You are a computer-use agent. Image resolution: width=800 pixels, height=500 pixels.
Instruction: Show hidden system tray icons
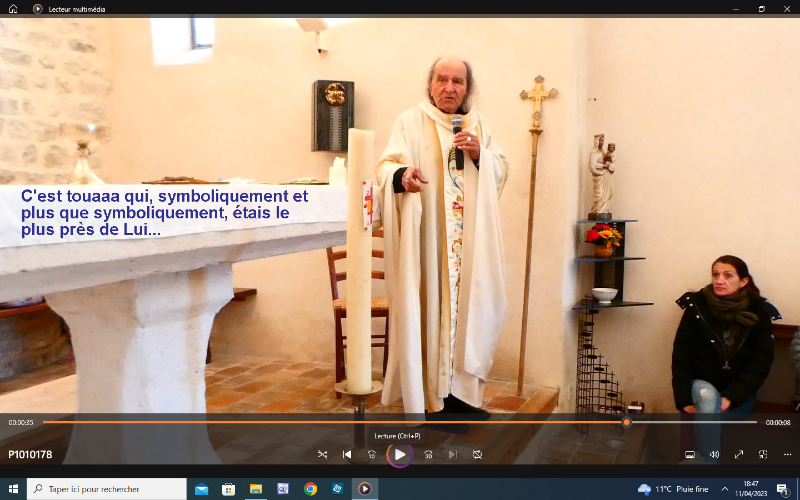[x=725, y=489]
